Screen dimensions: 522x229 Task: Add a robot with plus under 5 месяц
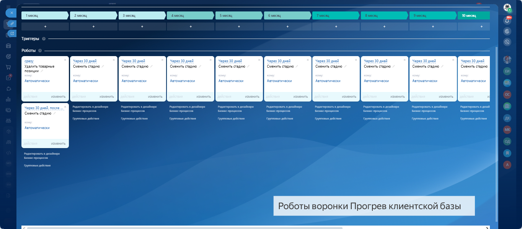tap(239, 27)
